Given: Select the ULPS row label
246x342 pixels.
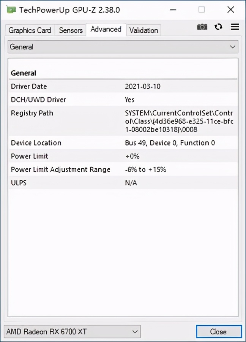Looking at the screenshot, I should point(19,183).
